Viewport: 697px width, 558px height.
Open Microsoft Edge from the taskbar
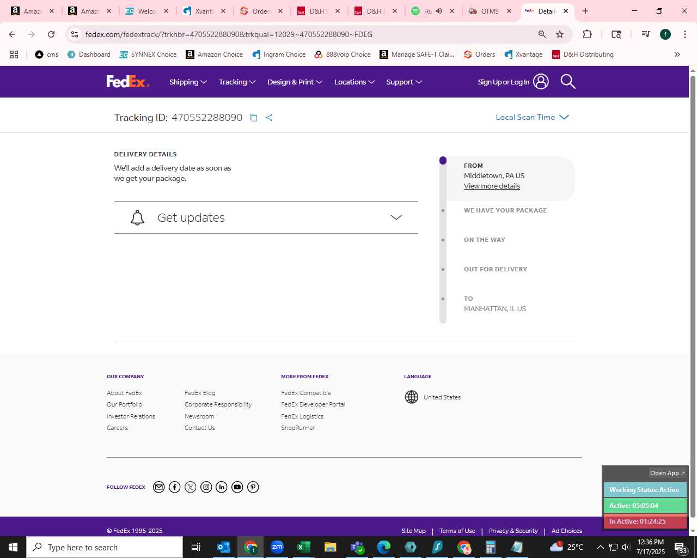383,547
